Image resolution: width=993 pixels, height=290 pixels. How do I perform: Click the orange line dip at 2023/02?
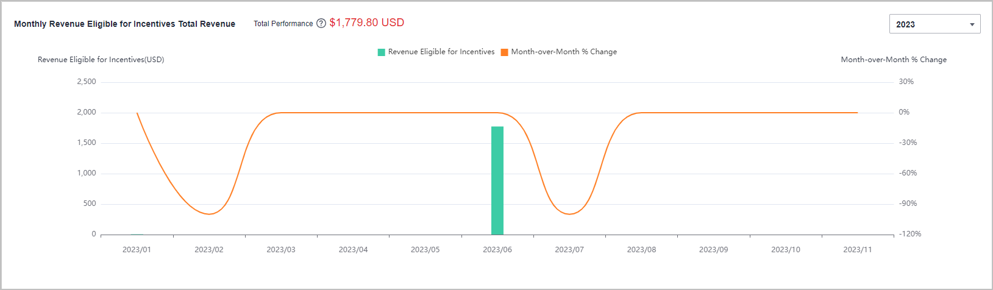[209, 214]
